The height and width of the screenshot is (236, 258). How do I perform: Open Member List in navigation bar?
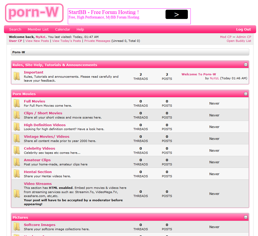pos(38,29)
